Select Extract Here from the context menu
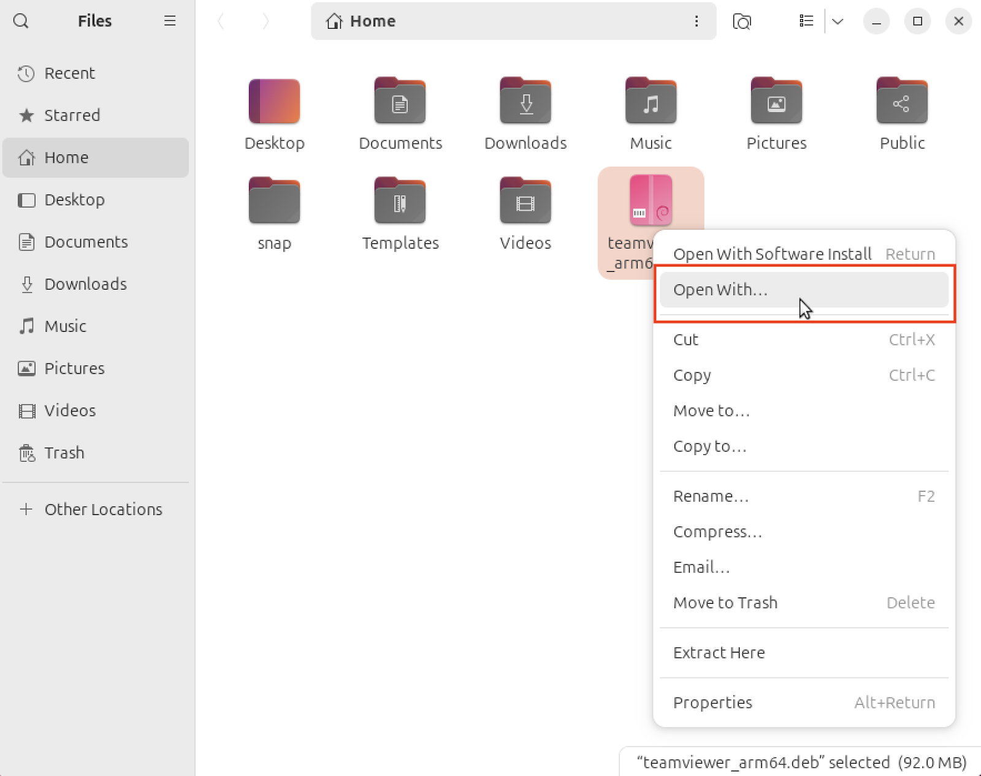 tap(719, 652)
